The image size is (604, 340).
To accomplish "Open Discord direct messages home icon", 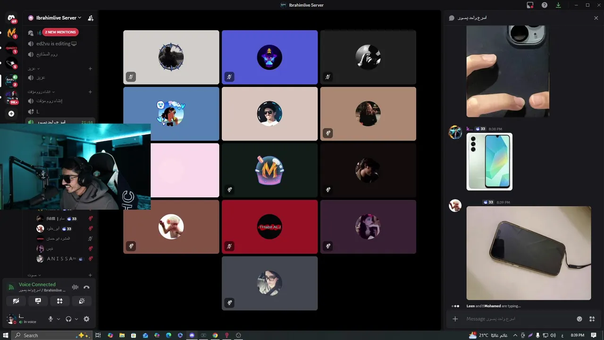I will (11, 18).
